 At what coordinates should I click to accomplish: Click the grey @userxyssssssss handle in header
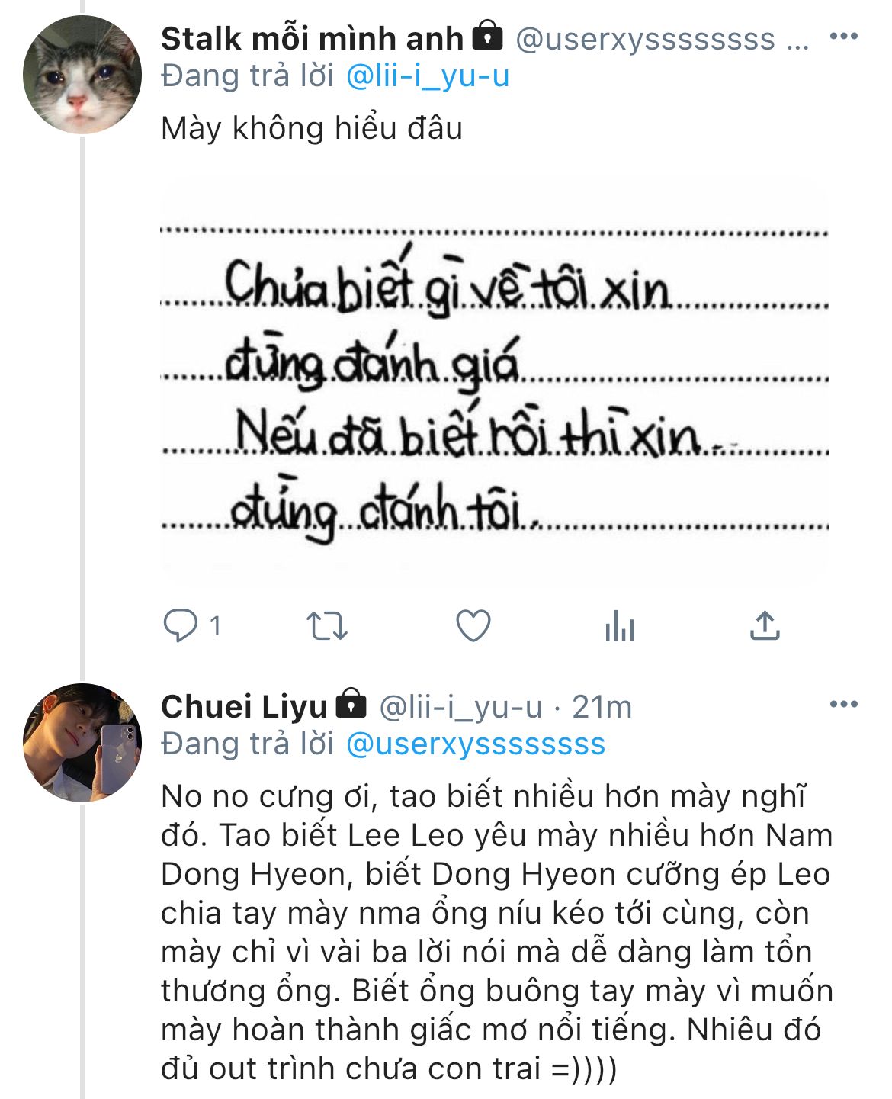pos(645,39)
